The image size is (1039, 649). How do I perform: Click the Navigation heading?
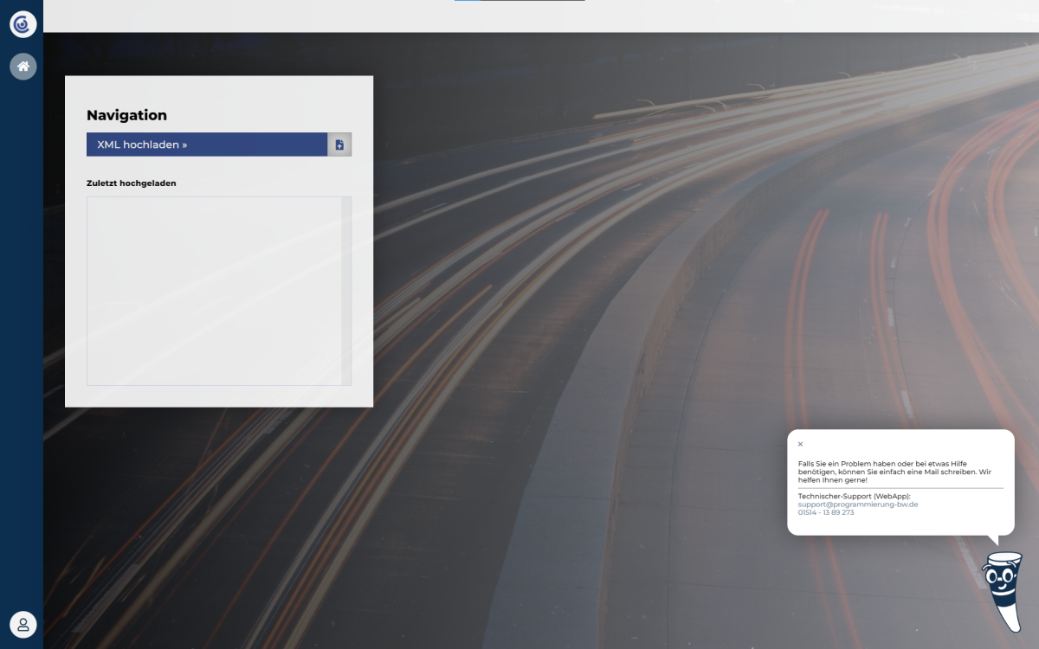tap(126, 115)
